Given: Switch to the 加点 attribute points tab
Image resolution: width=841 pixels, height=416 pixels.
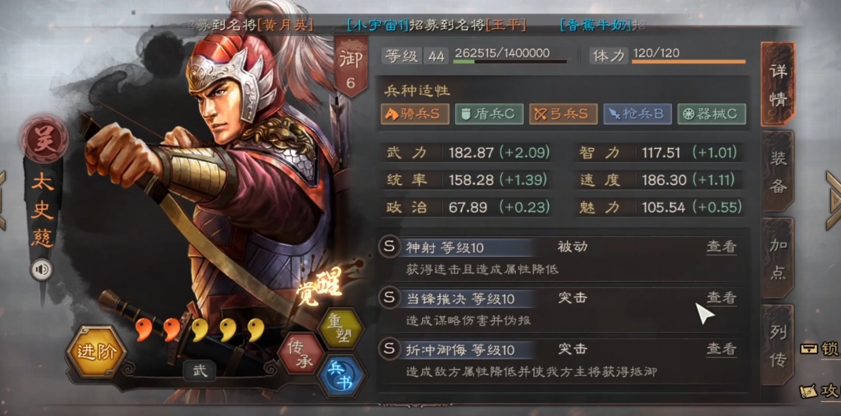Looking at the screenshot, I should [778, 259].
